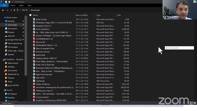197x111 pixels.
Task: Click the Forward navigation arrow
Action: tap(7, 10)
